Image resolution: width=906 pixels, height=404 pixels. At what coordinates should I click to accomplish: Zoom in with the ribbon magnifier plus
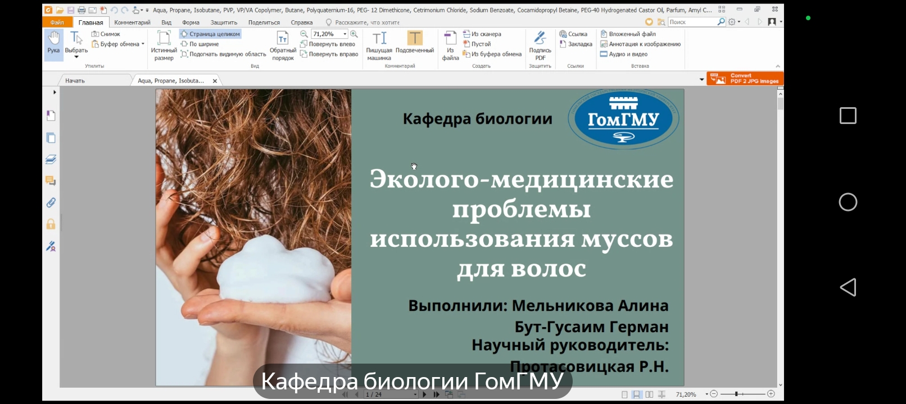point(354,34)
